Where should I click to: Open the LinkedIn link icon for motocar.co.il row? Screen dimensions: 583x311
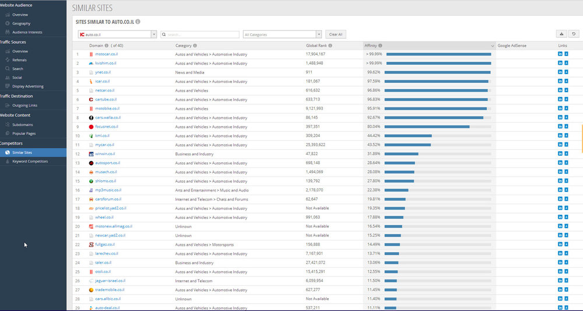[560, 54]
